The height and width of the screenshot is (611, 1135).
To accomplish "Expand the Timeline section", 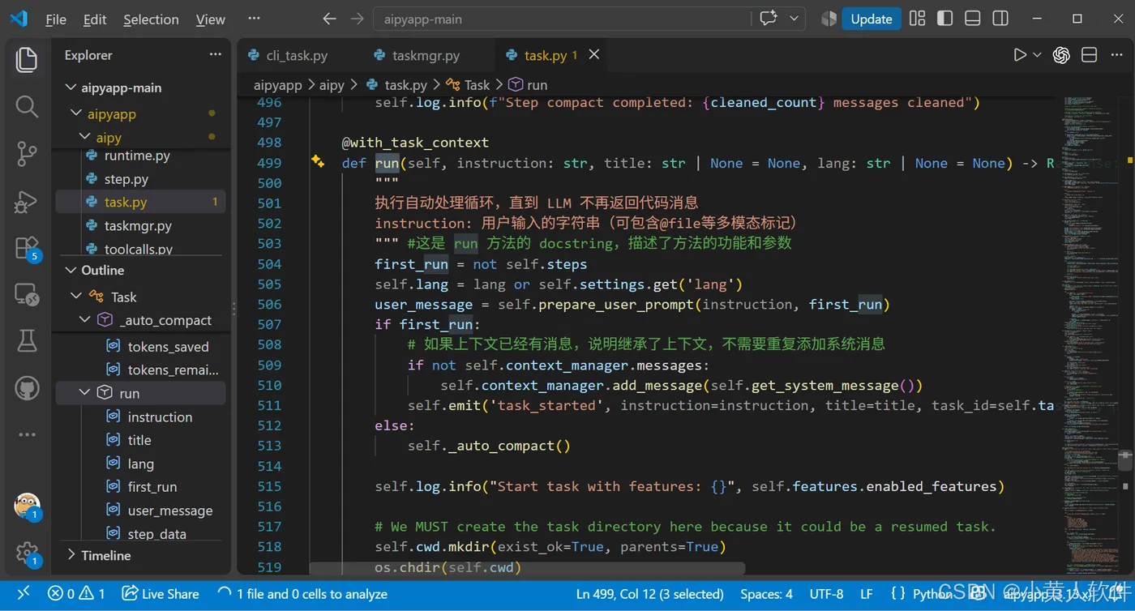I will click(71, 555).
